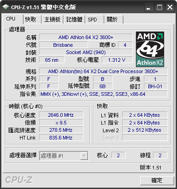Click the 步進 value 1

pyautogui.click(x=156, y=79)
